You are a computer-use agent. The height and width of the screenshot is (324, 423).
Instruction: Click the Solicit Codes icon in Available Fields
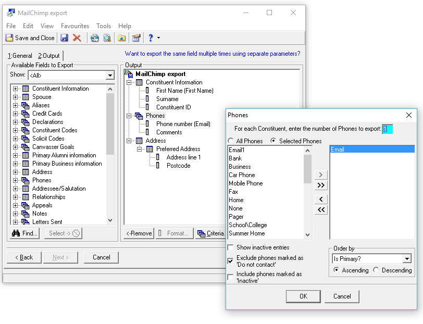click(x=26, y=139)
